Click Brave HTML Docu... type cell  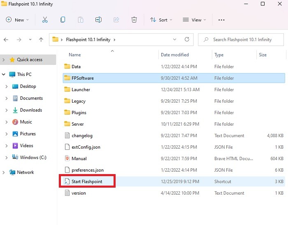click(234, 158)
